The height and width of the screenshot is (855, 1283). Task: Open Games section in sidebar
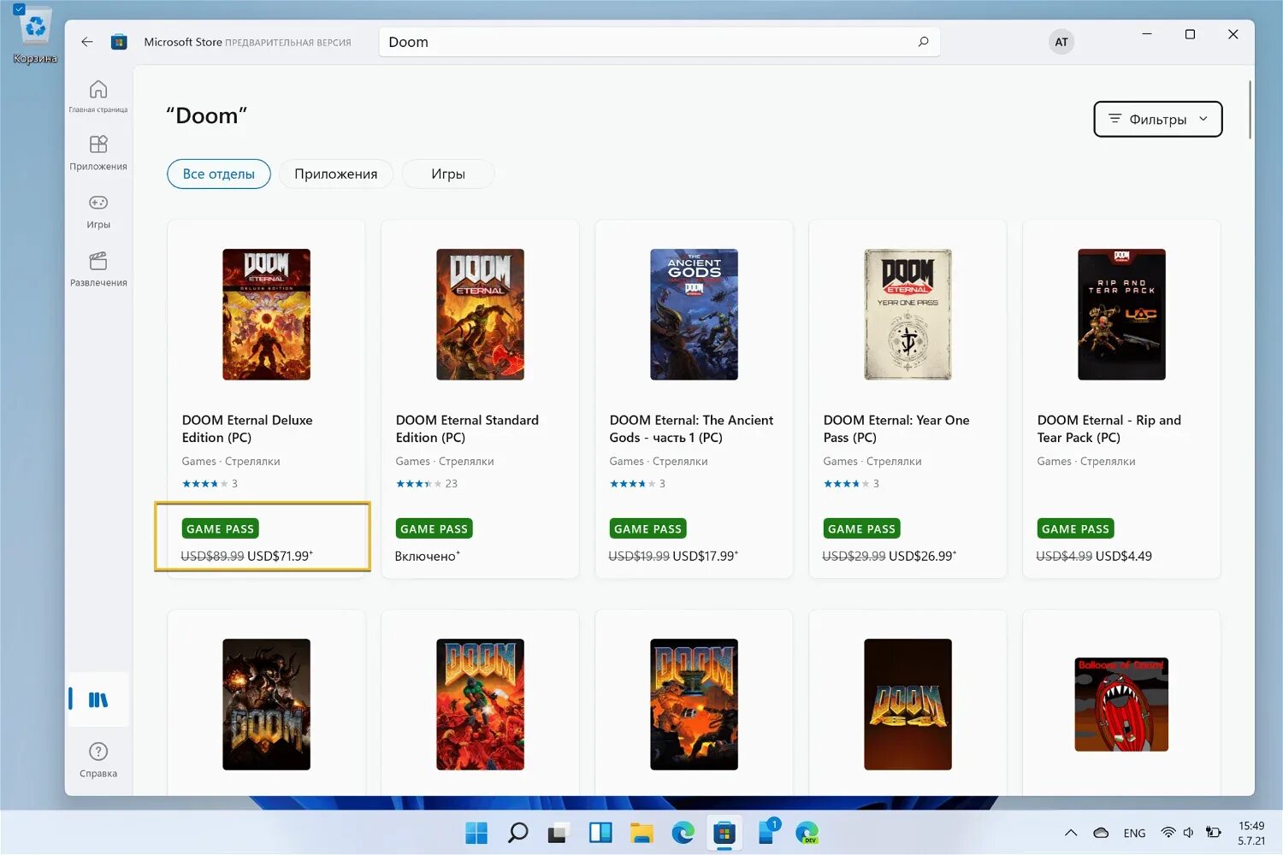98,211
